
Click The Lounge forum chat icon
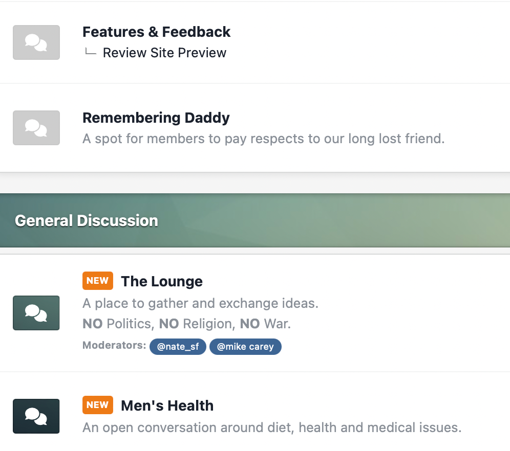(x=36, y=313)
